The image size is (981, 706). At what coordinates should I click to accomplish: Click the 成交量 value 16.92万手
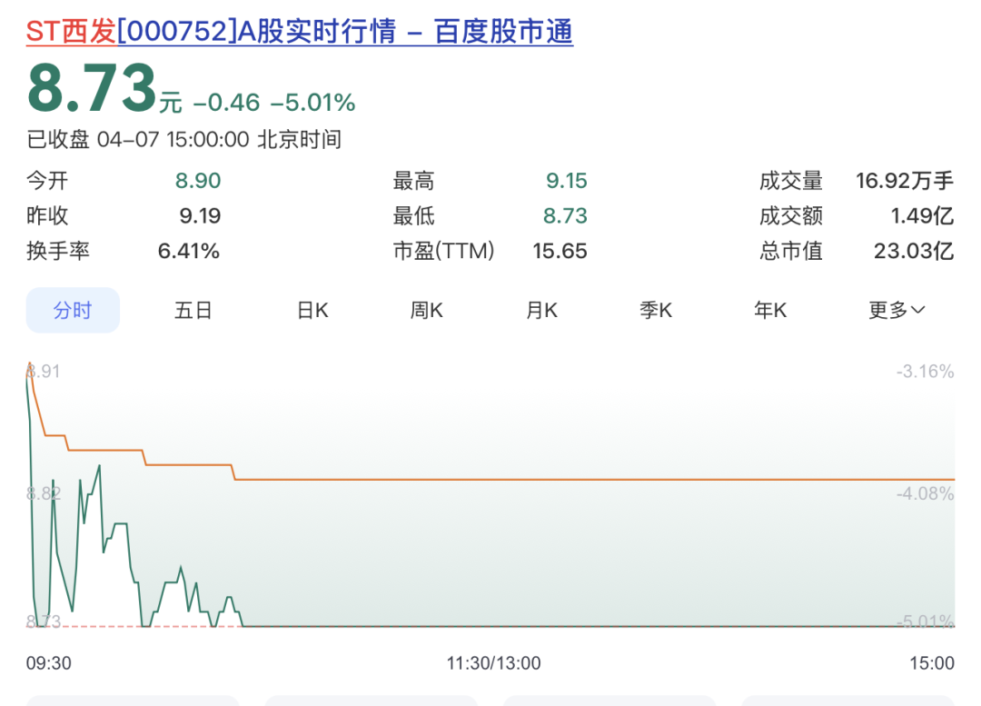click(904, 181)
